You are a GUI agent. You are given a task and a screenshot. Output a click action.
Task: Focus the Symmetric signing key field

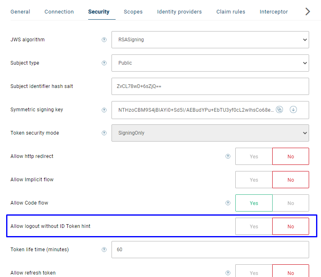coord(210,110)
